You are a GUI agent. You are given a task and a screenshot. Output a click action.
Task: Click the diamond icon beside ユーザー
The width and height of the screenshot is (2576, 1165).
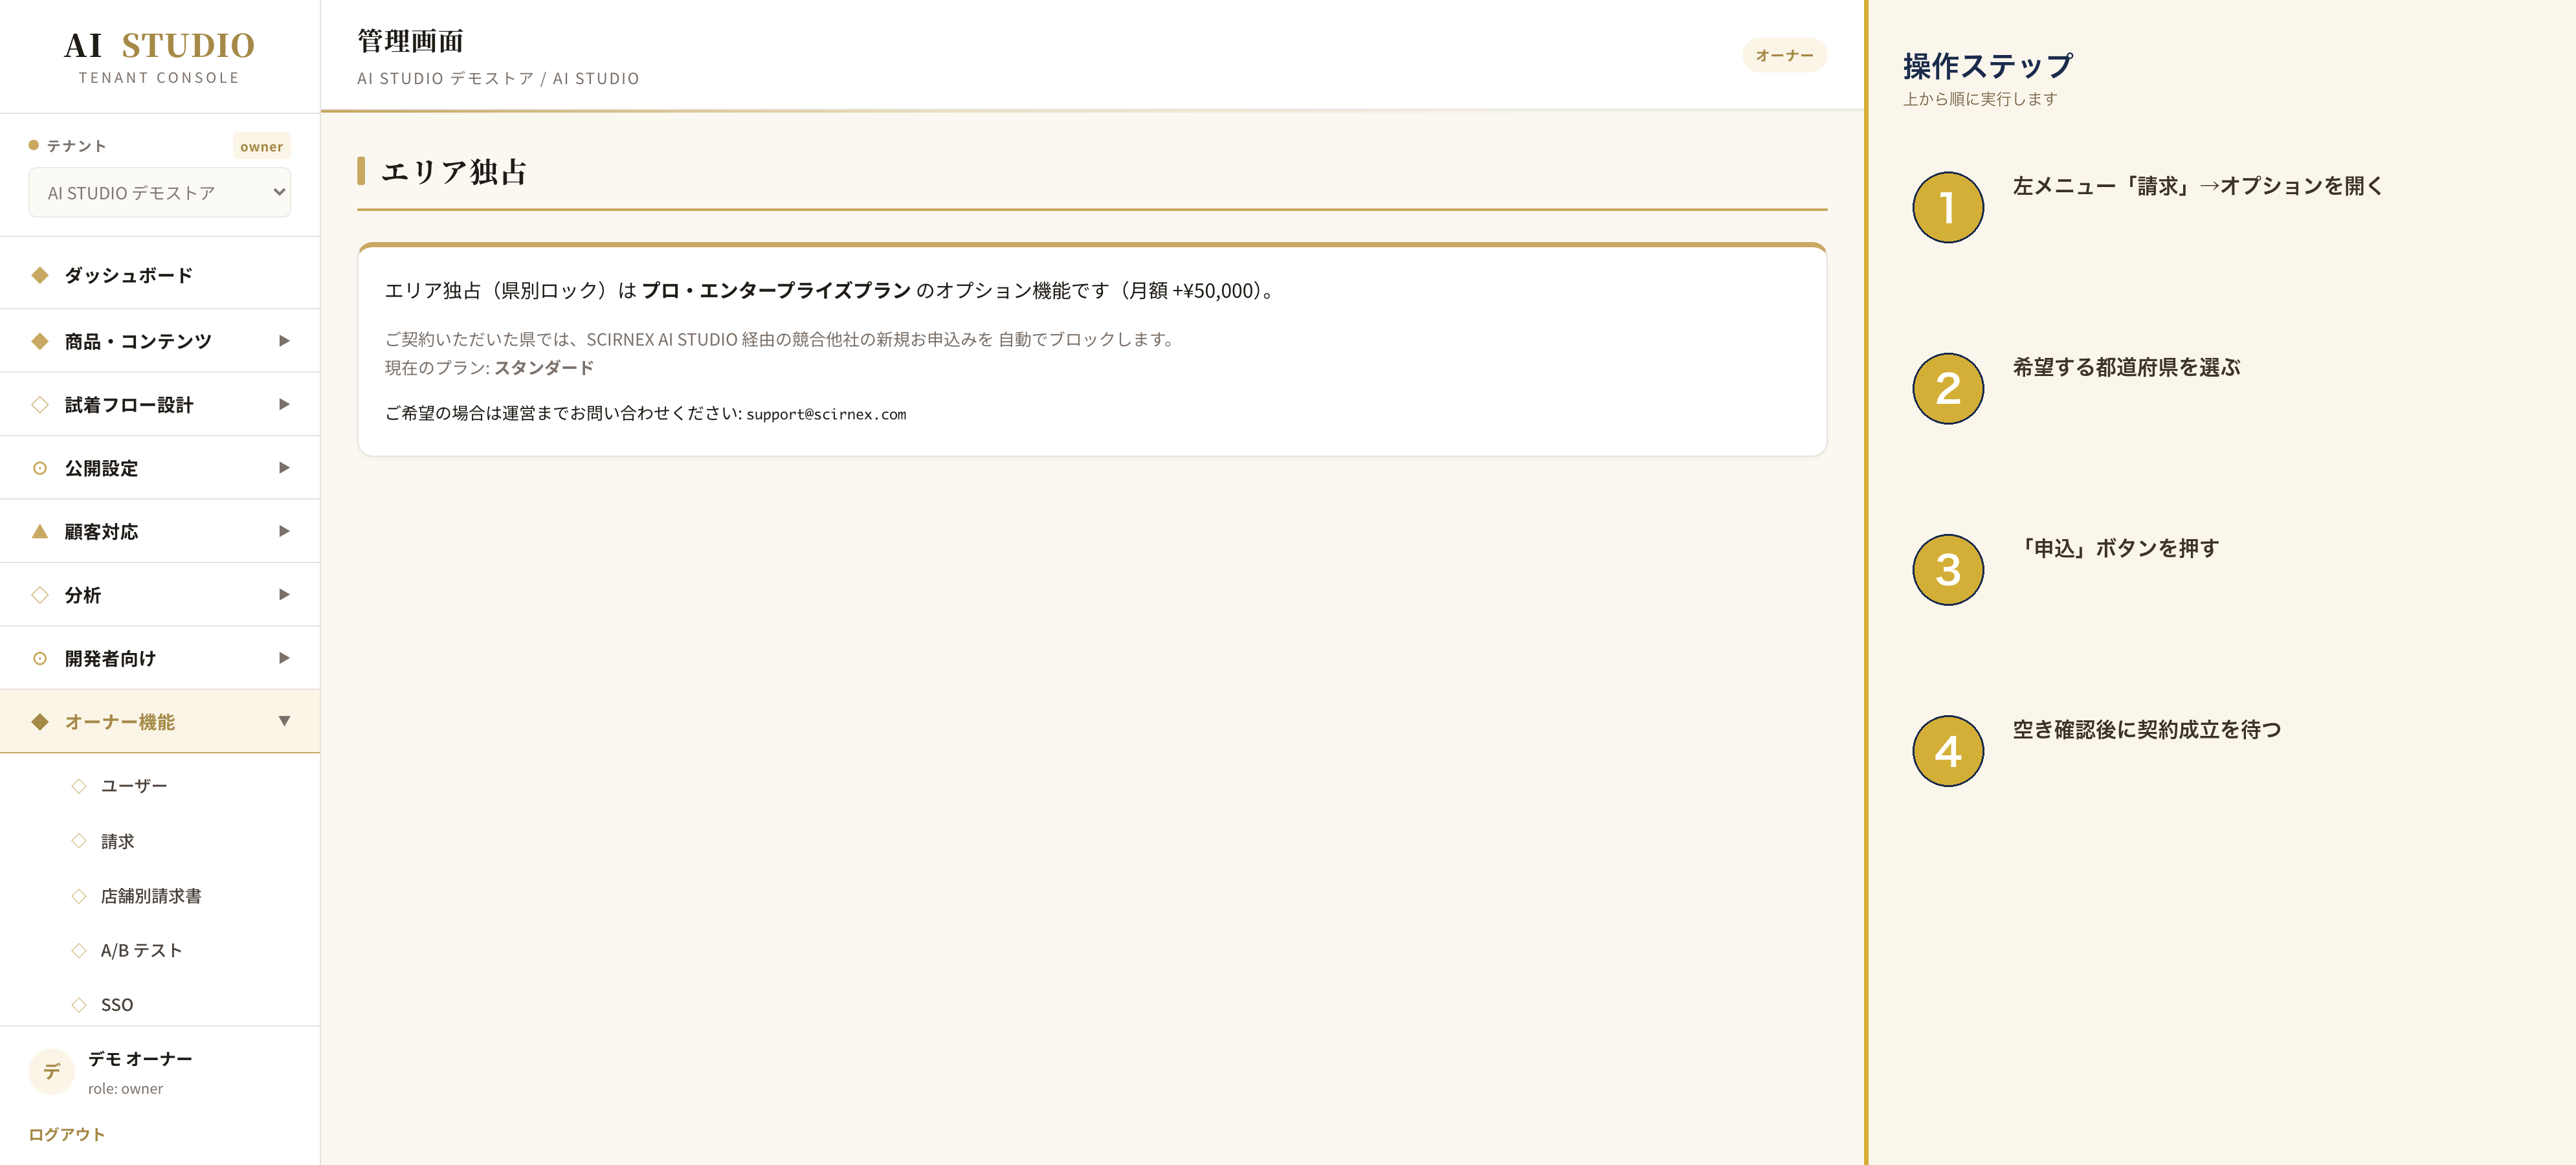(79, 786)
